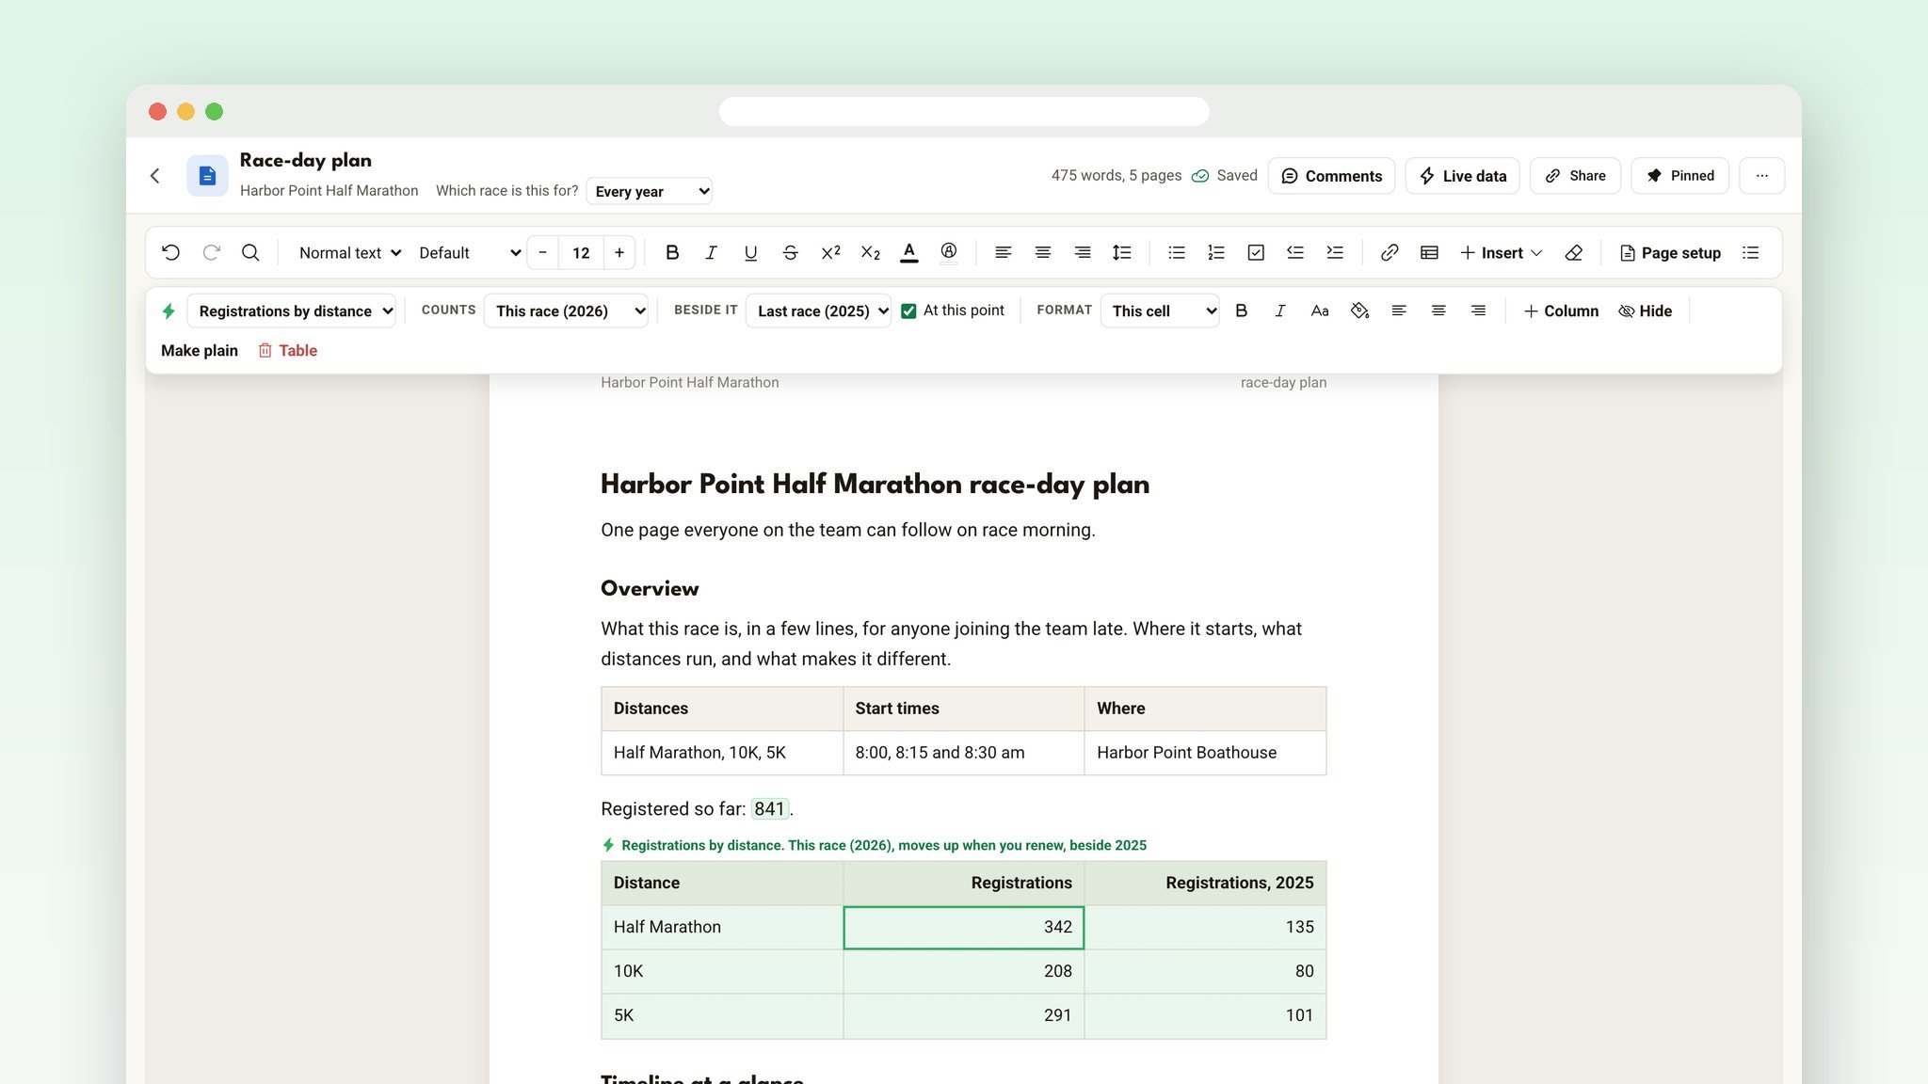This screenshot has height=1084, width=1928.
Task: Insert a numbered list
Action: tap(1215, 252)
